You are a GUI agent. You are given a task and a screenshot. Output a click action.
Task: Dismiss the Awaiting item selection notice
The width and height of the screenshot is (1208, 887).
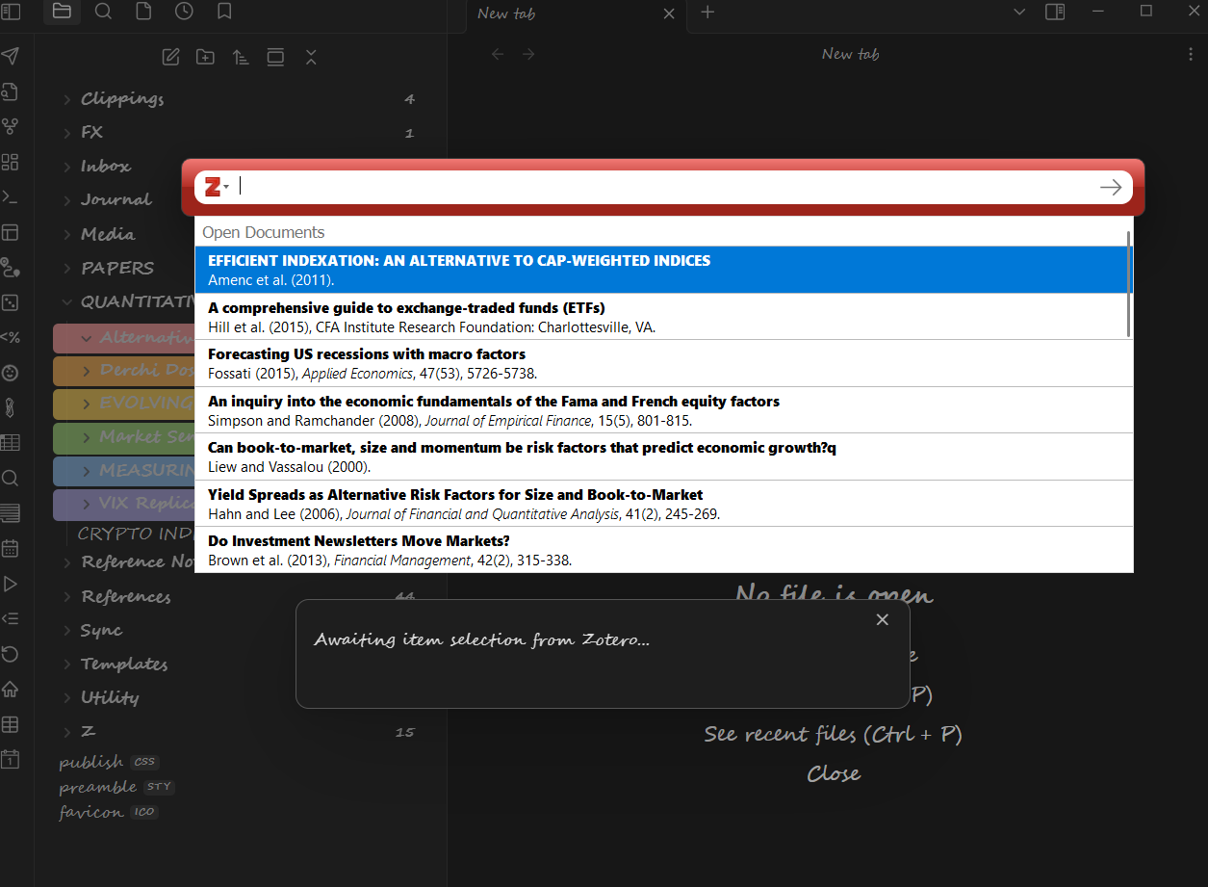coord(882,619)
